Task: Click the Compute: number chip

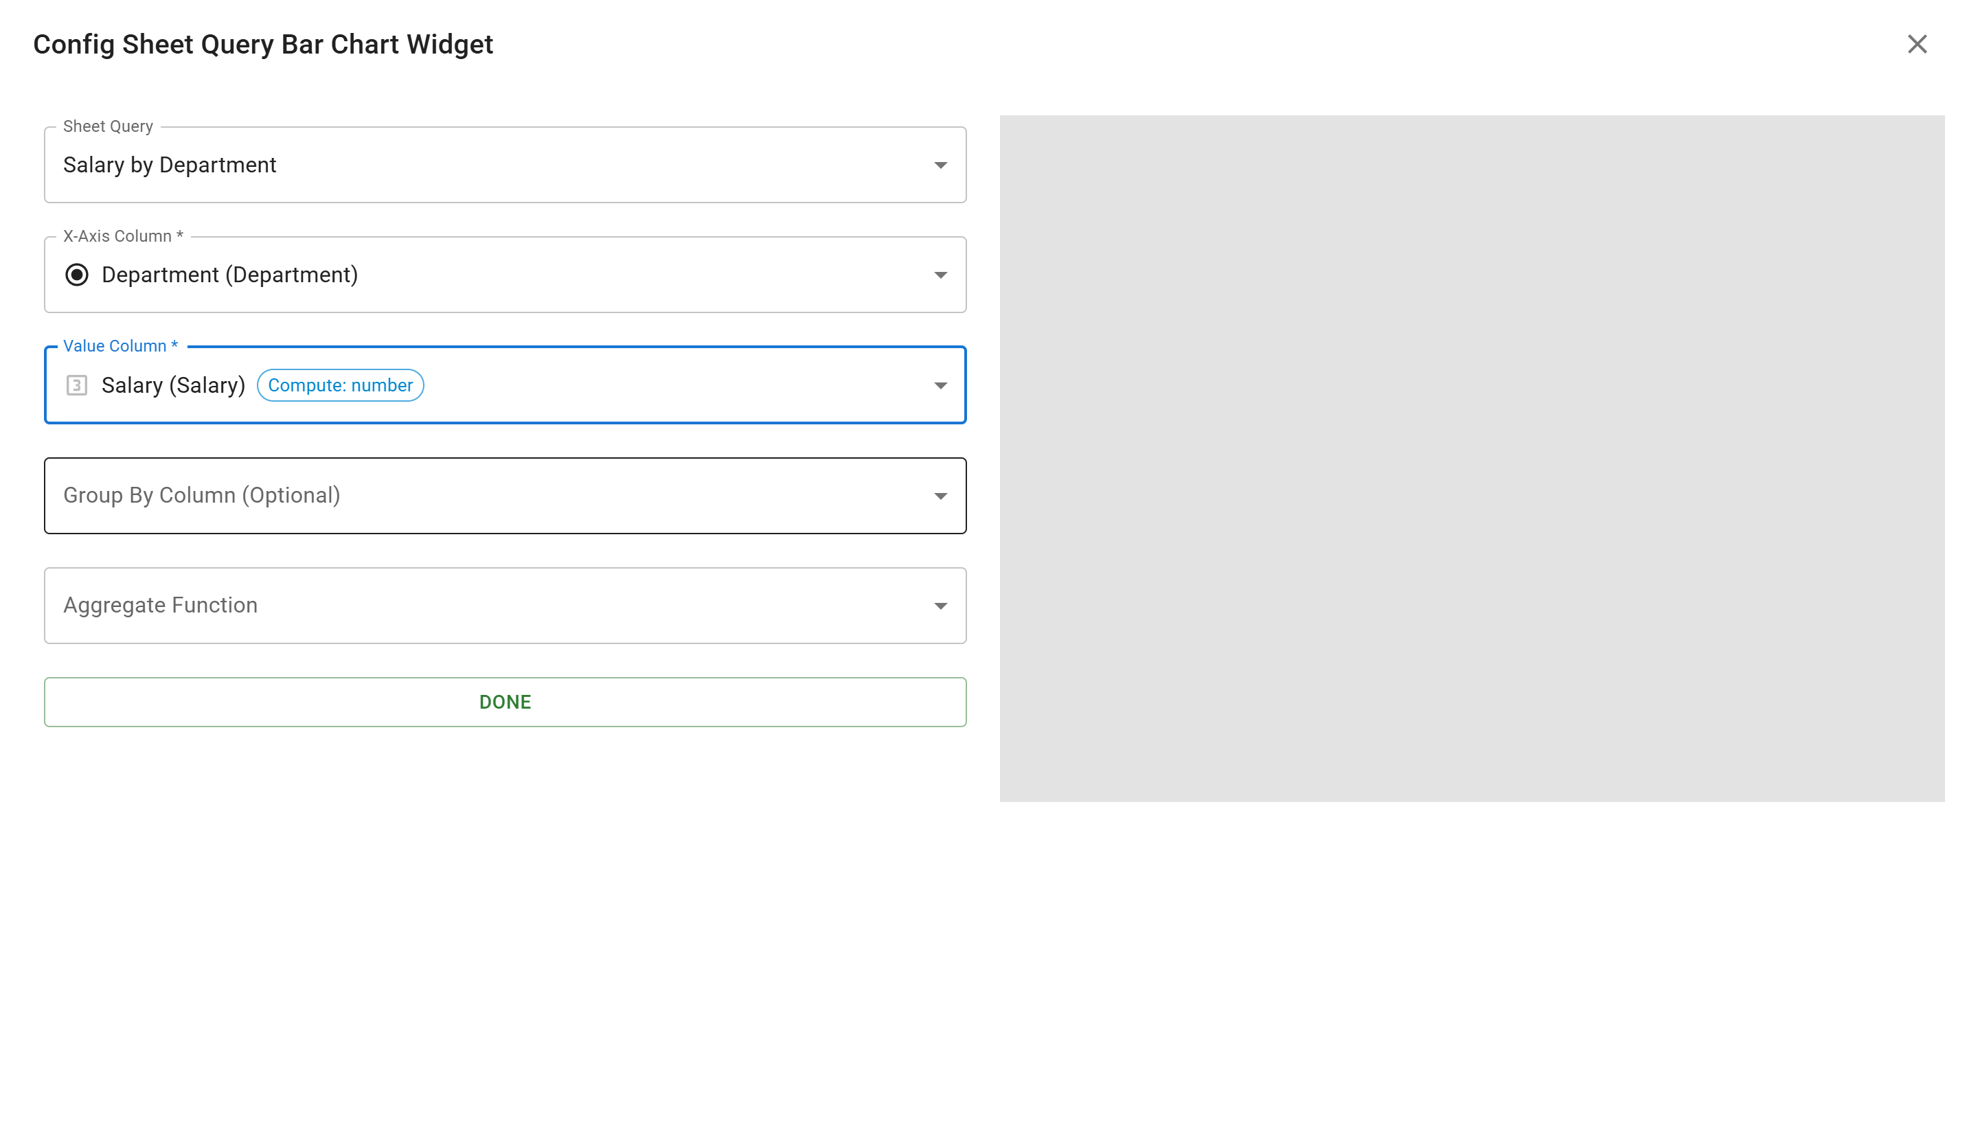Action: pos(340,385)
